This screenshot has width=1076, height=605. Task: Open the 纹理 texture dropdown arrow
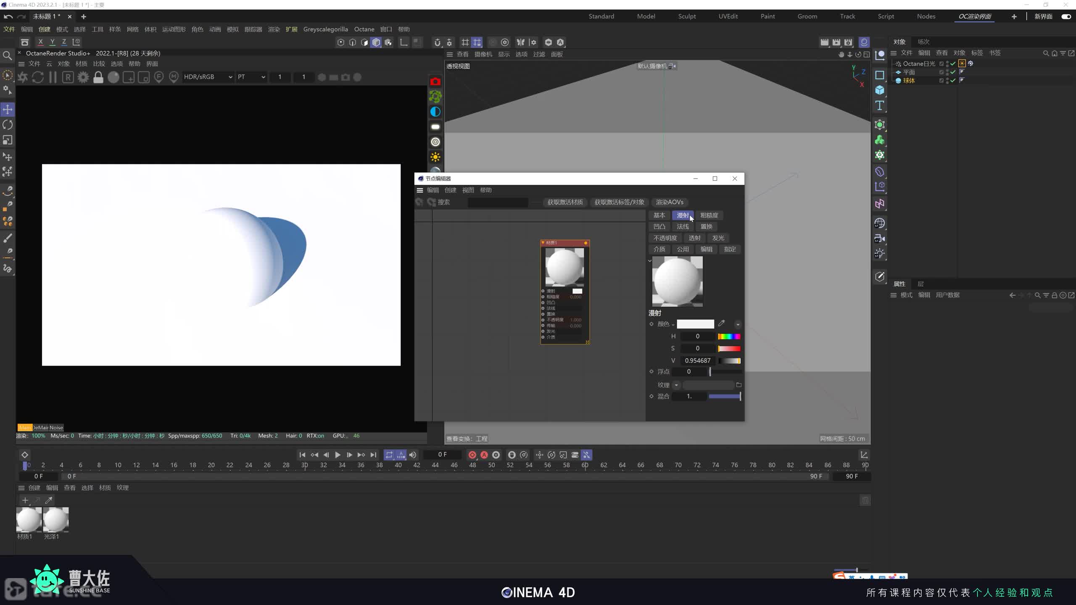(676, 385)
